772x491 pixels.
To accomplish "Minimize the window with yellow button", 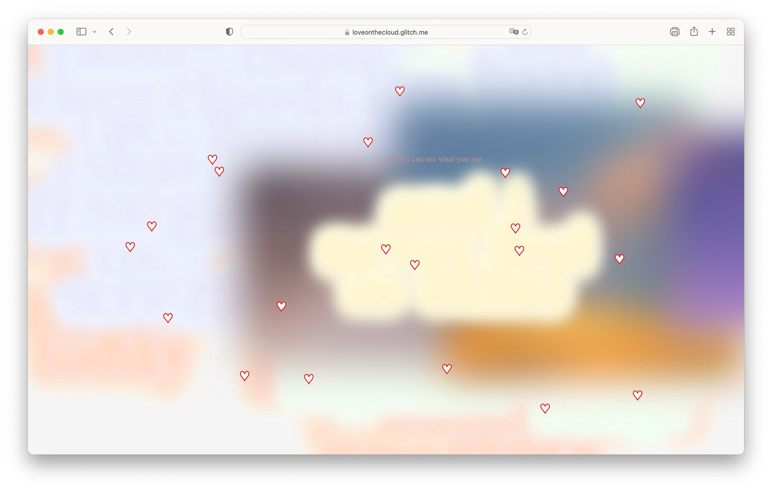I will [51, 32].
